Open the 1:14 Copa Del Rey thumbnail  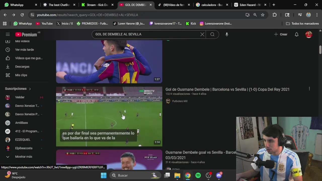point(109,117)
